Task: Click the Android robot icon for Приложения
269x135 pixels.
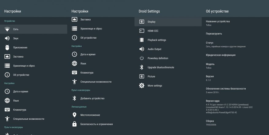Action: click(x=7, y=48)
